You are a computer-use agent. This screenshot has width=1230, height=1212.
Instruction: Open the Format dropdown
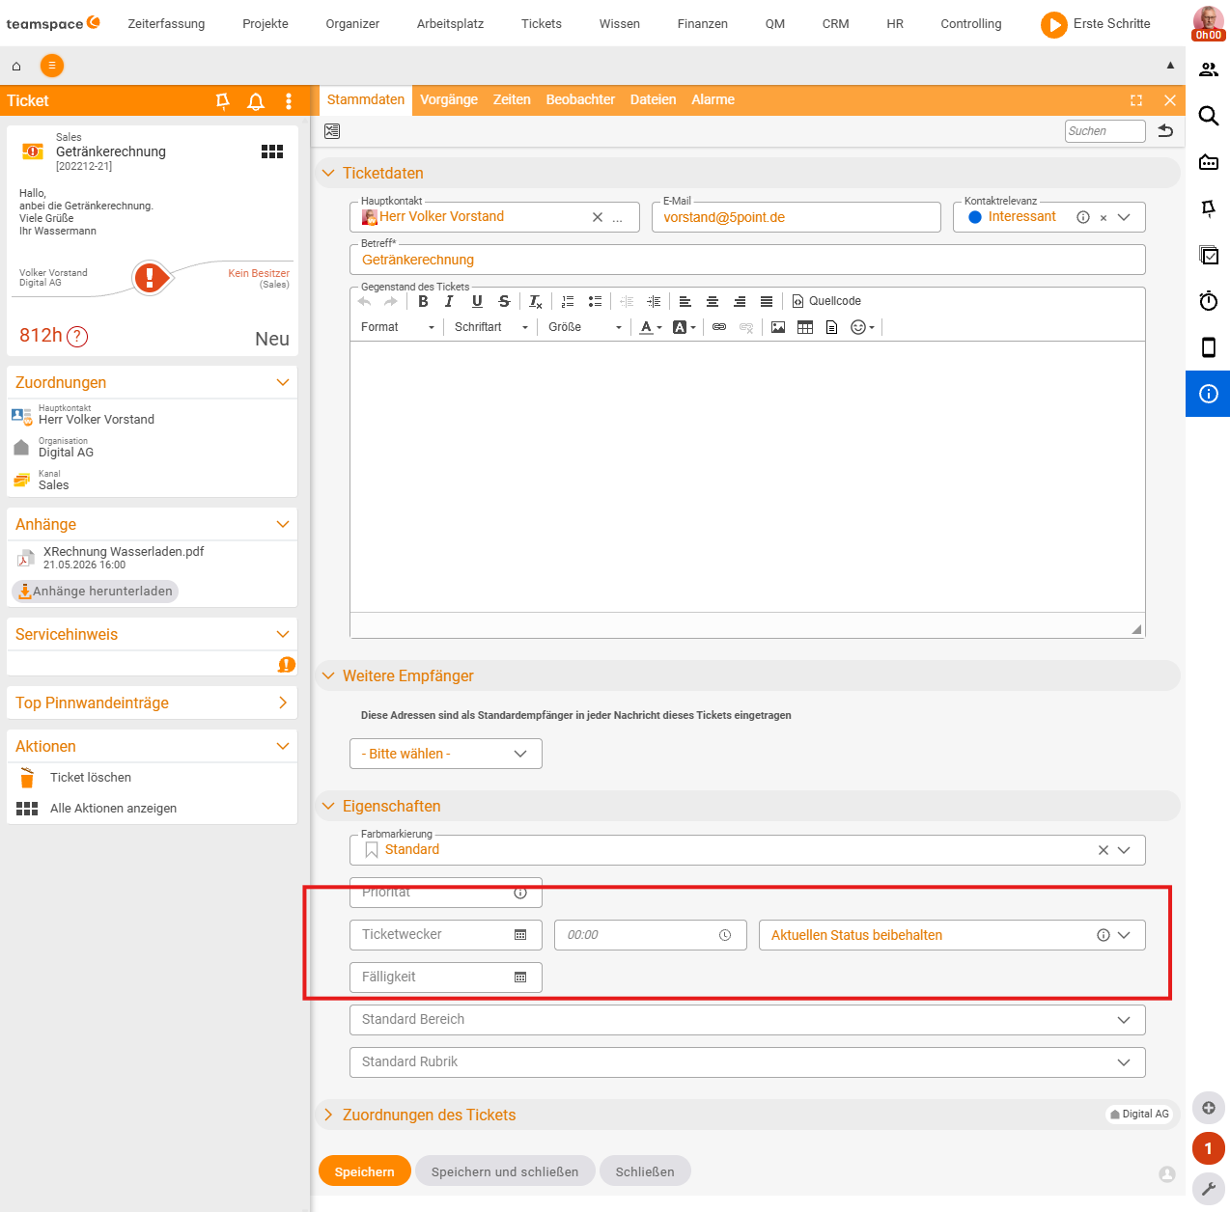(398, 327)
